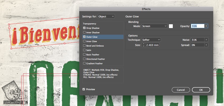Click the Size value field
This screenshot has width=224, height=106.
click(x=152, y=45)
